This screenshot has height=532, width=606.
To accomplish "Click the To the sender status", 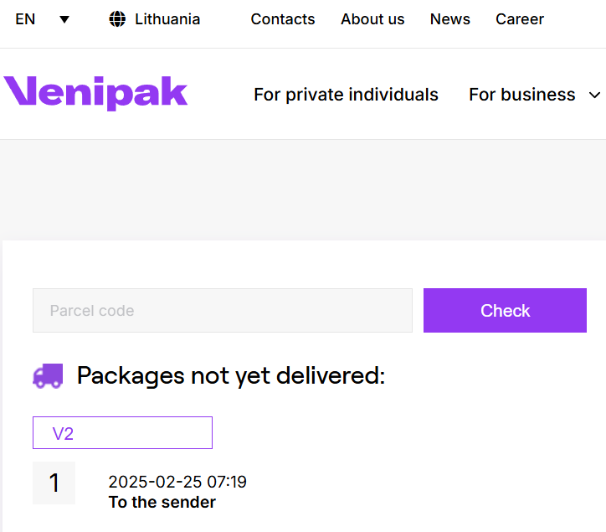I will click(162, 502).
